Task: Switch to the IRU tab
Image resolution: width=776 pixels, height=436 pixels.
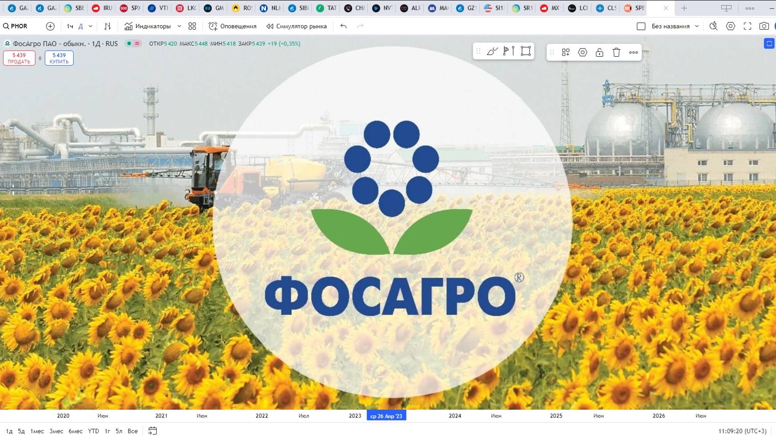Action: [102, 8]
